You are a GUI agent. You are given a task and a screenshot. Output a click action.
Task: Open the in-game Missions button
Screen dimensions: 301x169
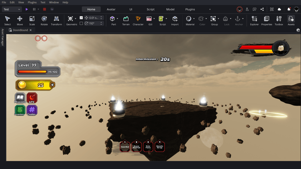click(20, 98)
